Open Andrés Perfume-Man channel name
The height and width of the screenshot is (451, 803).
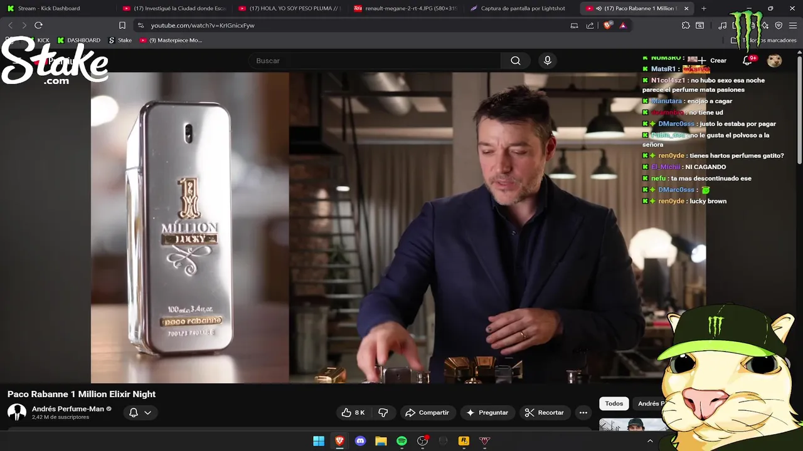pos(68,408)
